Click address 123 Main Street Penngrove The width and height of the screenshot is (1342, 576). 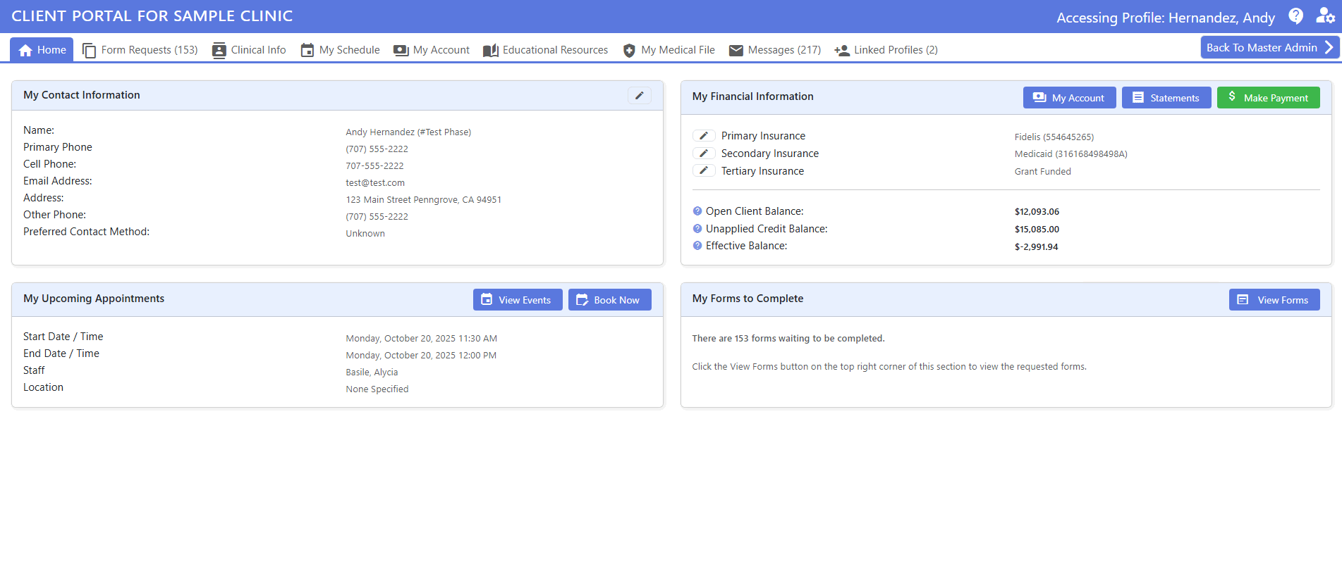(x=424, y=200)
